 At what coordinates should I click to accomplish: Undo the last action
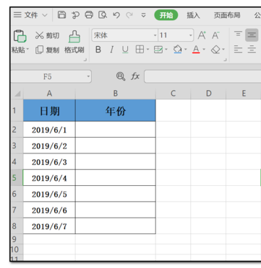(116, 15)
